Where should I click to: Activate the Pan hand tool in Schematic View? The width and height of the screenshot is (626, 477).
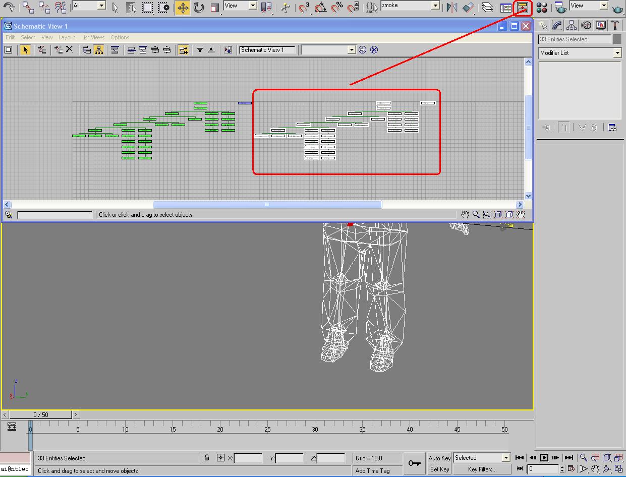pyautogui.click(x=465, y=215)
